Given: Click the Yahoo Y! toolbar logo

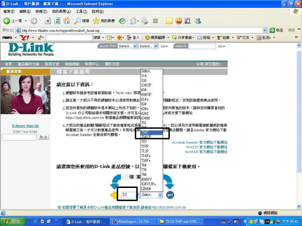Looking at the screenshot, I should coord(25,37).
